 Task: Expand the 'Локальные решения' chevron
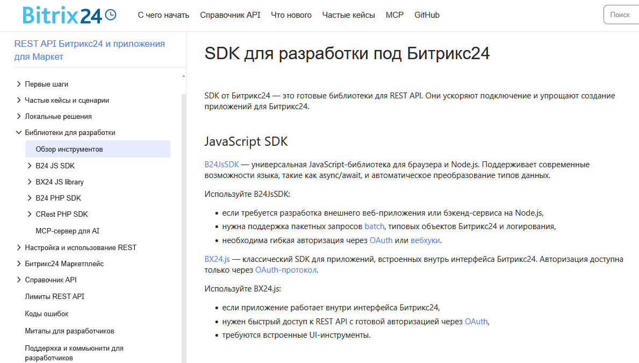pyautogui.click(x=19, y=116)
